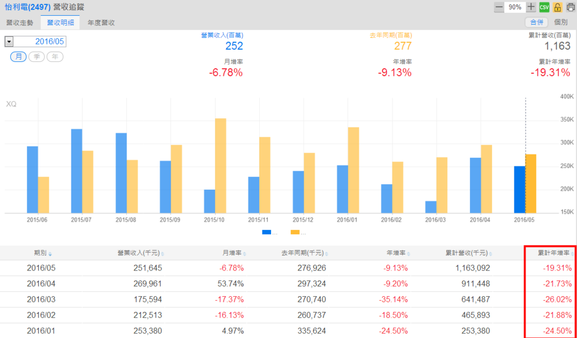577x338 pixels.
Task: Switch to 年 yearly view
Action: (55, 57)
